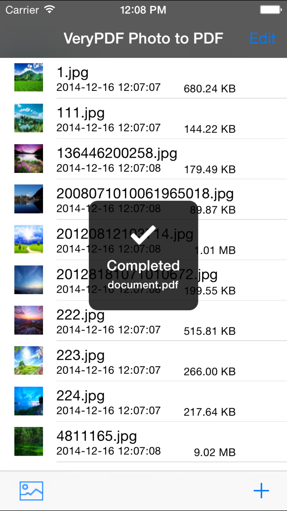Select the 4811165.jpg file name
Viewport: 287px width, 511px height.
(x=96, y=437)
